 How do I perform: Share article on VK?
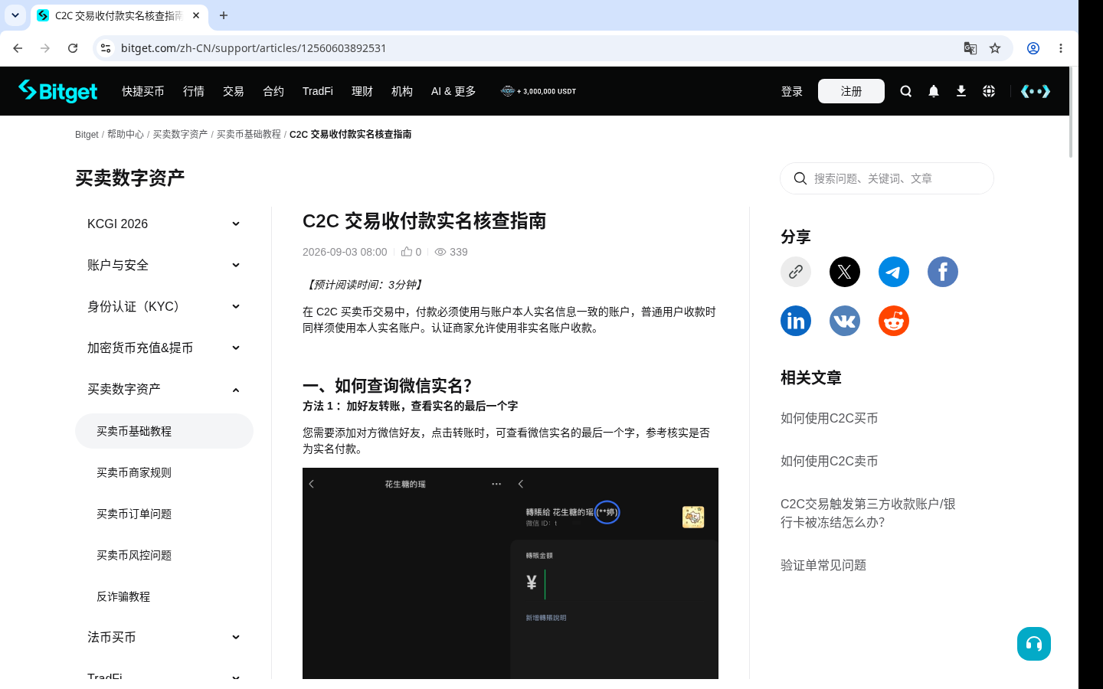coord(845,321)
